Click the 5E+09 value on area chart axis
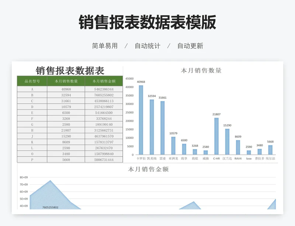 (x=24, y=199)
